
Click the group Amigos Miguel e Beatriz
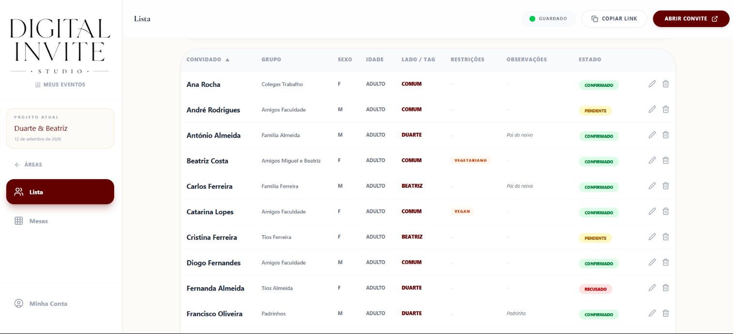pos(291,161)
